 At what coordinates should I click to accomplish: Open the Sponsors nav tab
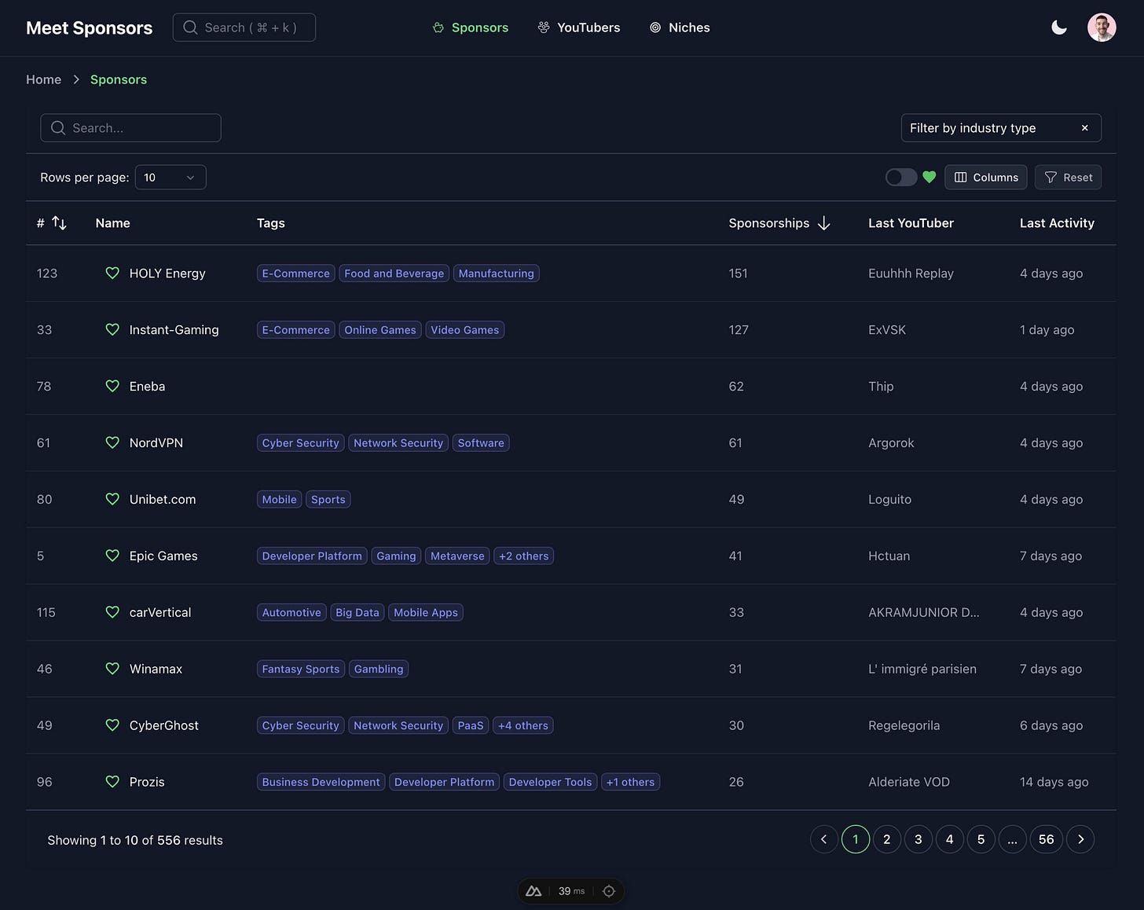(471, 28)
